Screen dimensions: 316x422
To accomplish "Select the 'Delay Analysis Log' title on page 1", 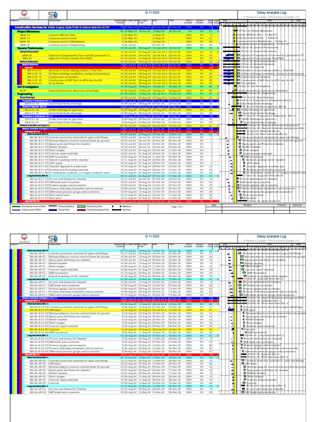I will coord(272,13).
